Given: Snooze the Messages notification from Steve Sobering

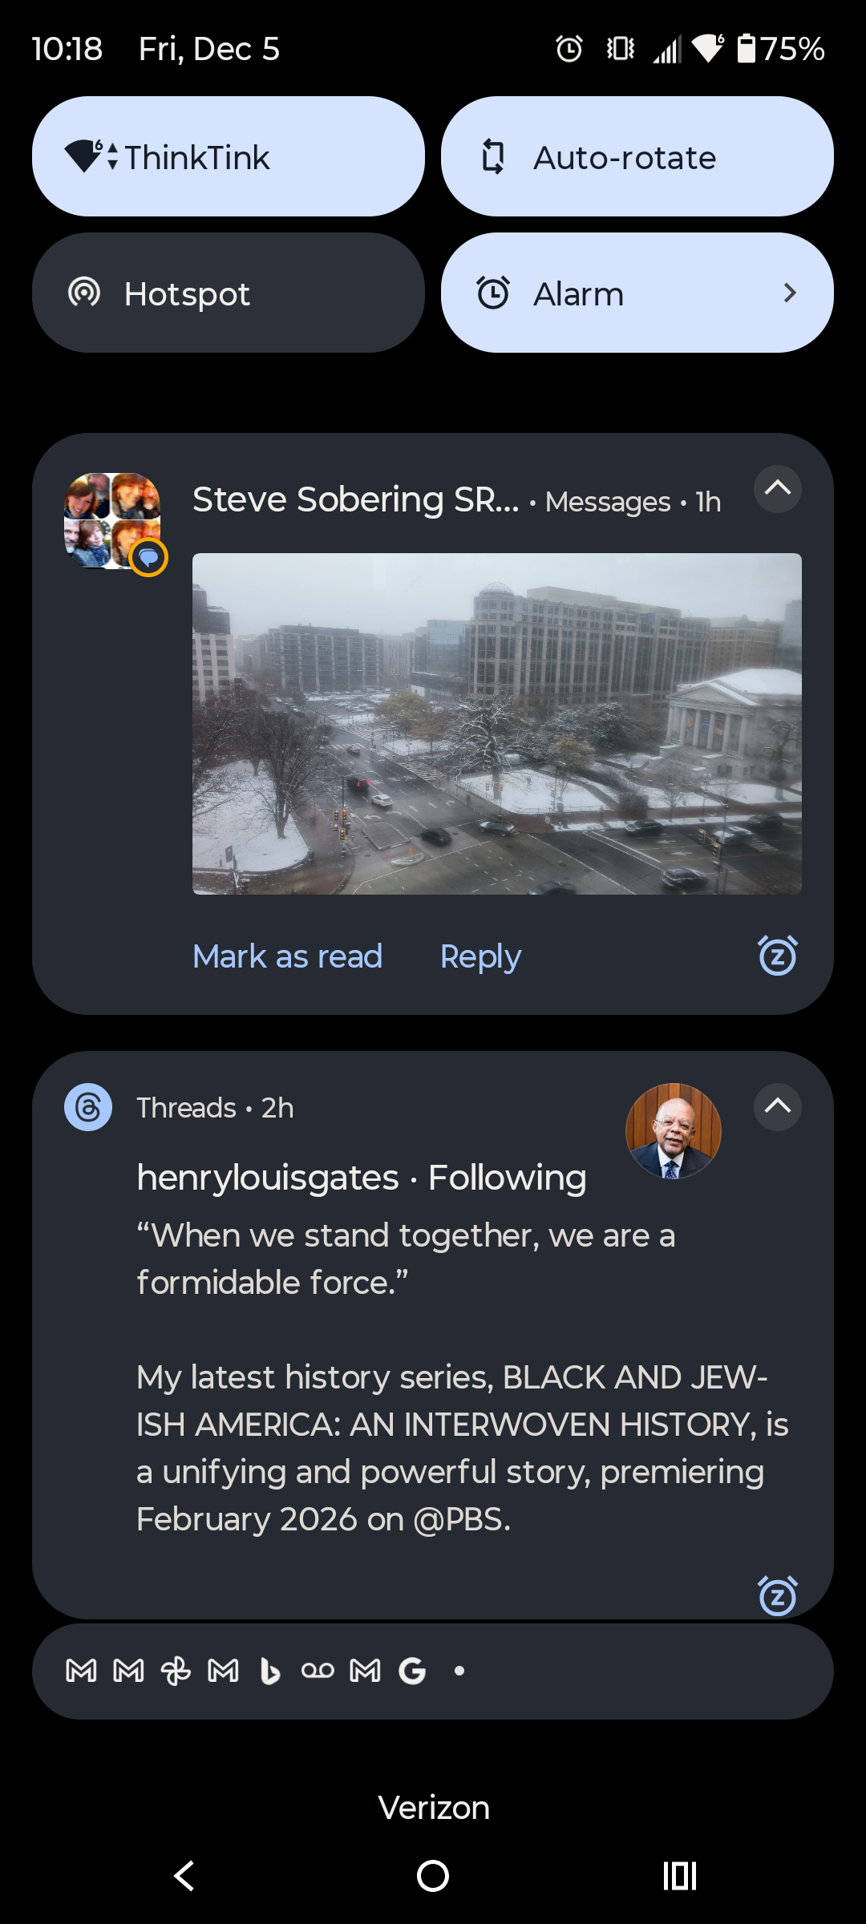Looking at the screenshot, I should coord(777,956).
